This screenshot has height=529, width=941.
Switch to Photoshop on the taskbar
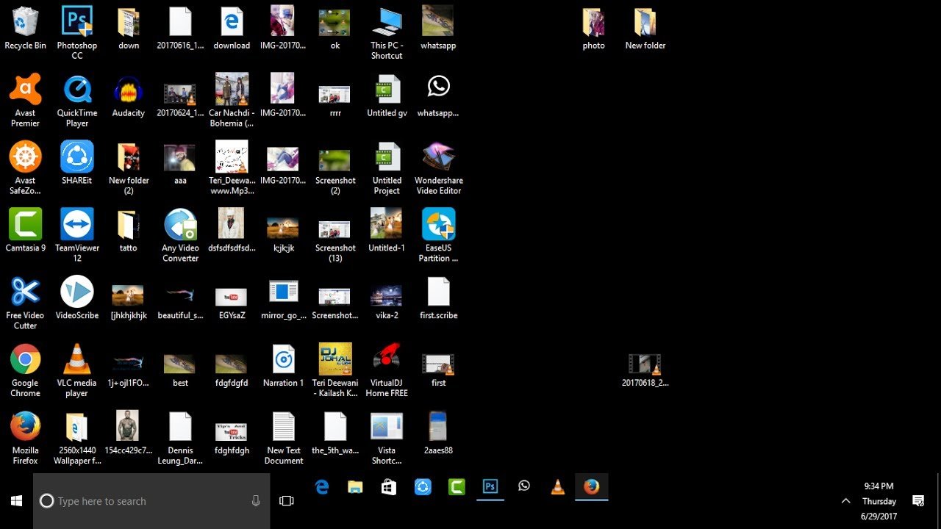490,487
